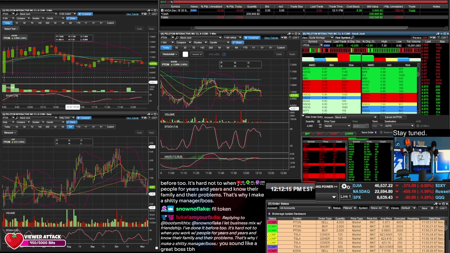The width and height of the screenshot is (450, 253).
Task: Open line style dropdown in 1 Min chart
Action: point(197,54)
